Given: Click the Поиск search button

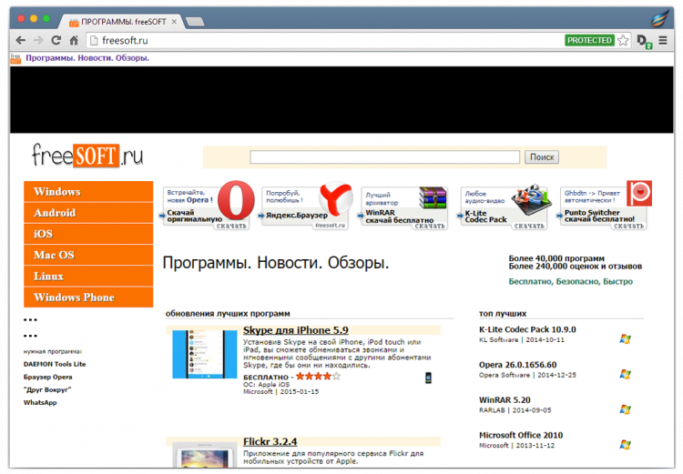Looking at the screenshot, I should click(x=542, y=157).
